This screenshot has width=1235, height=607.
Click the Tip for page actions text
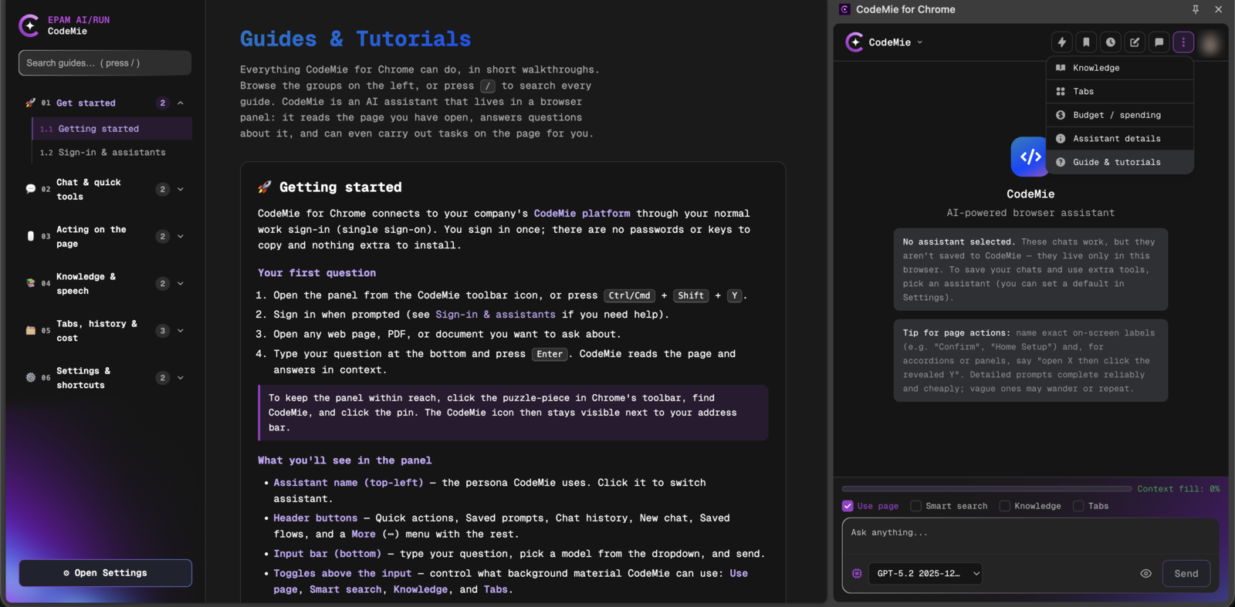coord(1030,360)
